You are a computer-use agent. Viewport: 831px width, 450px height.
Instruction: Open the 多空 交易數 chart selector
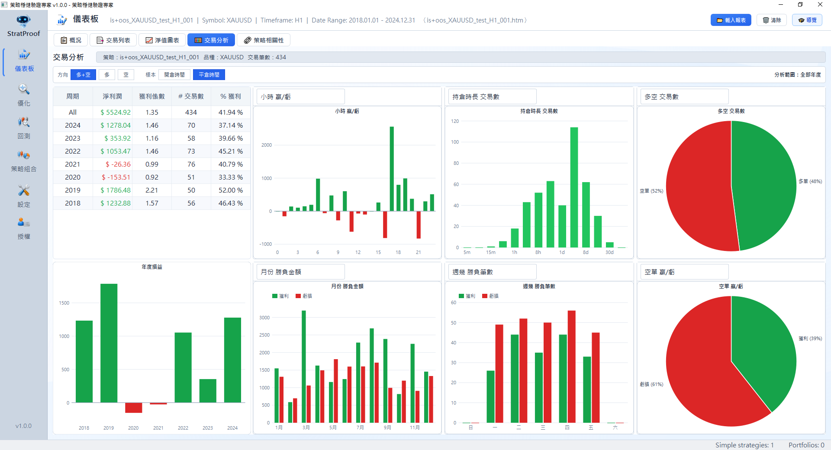[685, 96]
